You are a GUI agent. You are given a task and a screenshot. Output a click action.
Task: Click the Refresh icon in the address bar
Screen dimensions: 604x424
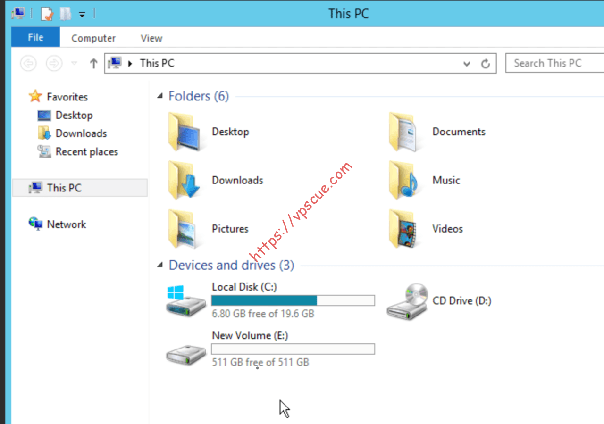[486, 64]
